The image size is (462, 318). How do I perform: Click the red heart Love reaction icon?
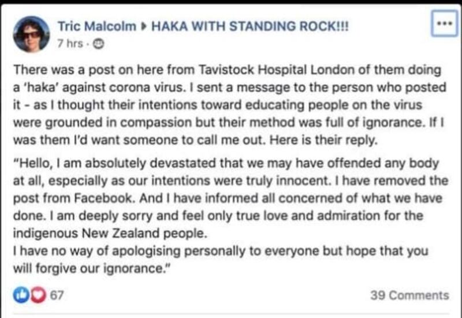point(38,295)
